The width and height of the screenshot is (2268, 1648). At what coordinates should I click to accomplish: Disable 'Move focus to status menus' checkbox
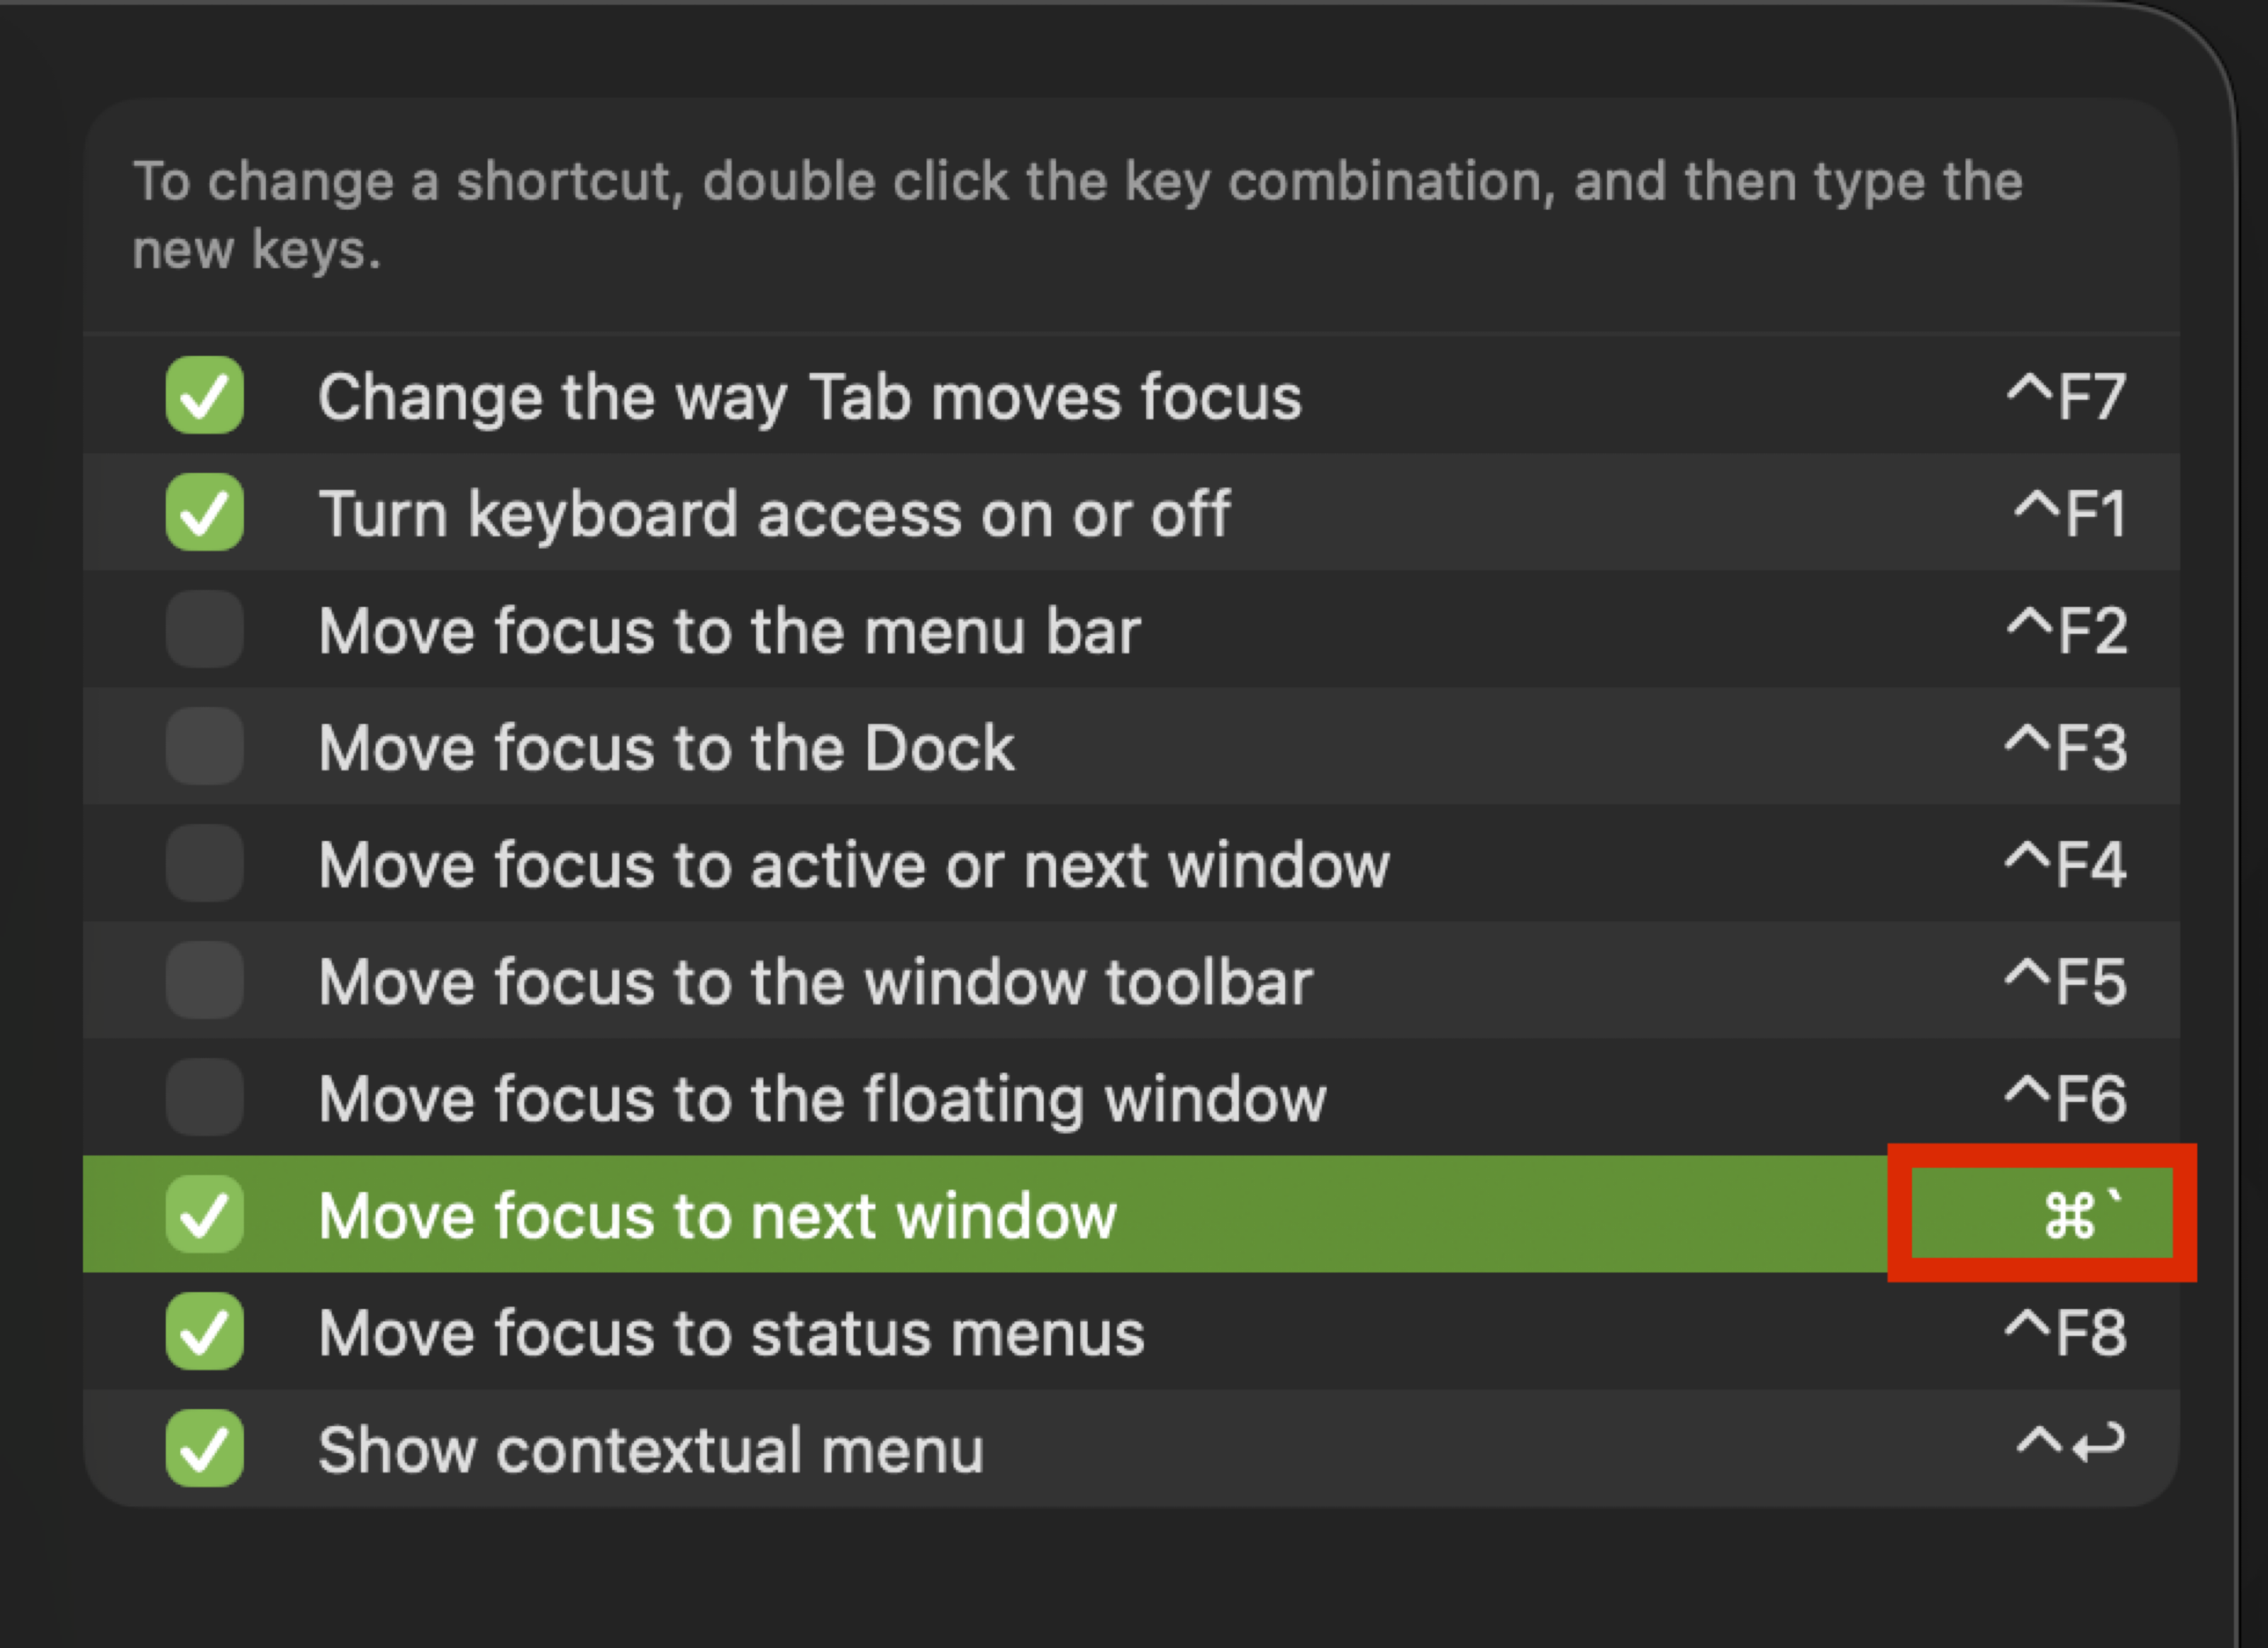204,1331
